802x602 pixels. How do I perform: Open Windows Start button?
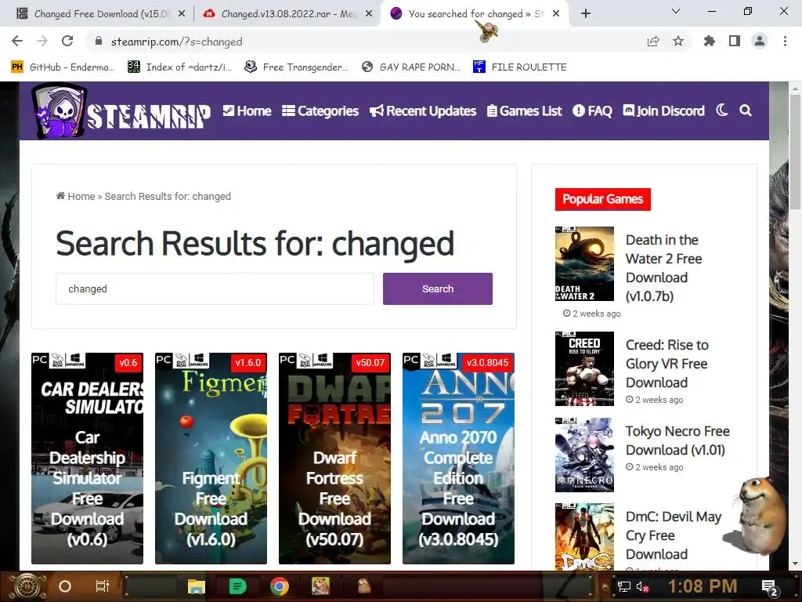point(27,586)
